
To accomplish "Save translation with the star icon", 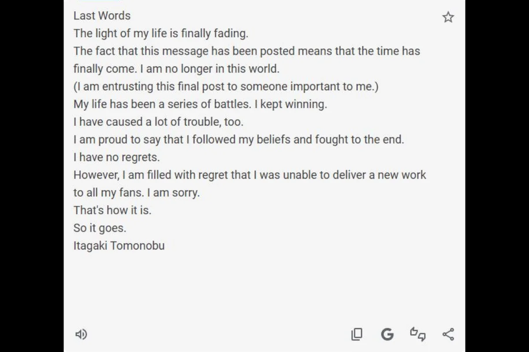I will click(448, 17).
